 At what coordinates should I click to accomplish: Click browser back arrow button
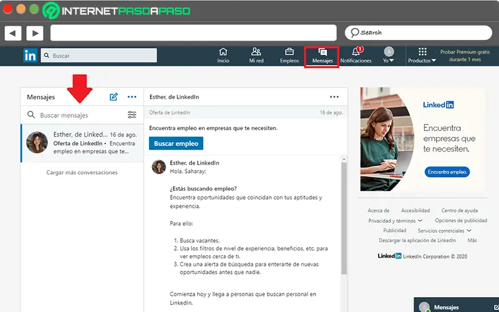point(12,33)
